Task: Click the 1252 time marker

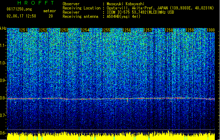Action: pos(43,30)
